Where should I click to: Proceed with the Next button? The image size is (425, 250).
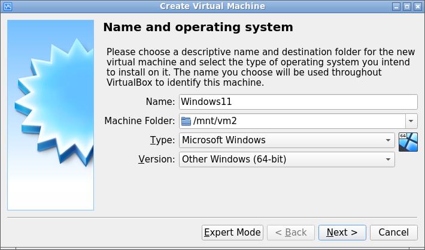[342, 233]
